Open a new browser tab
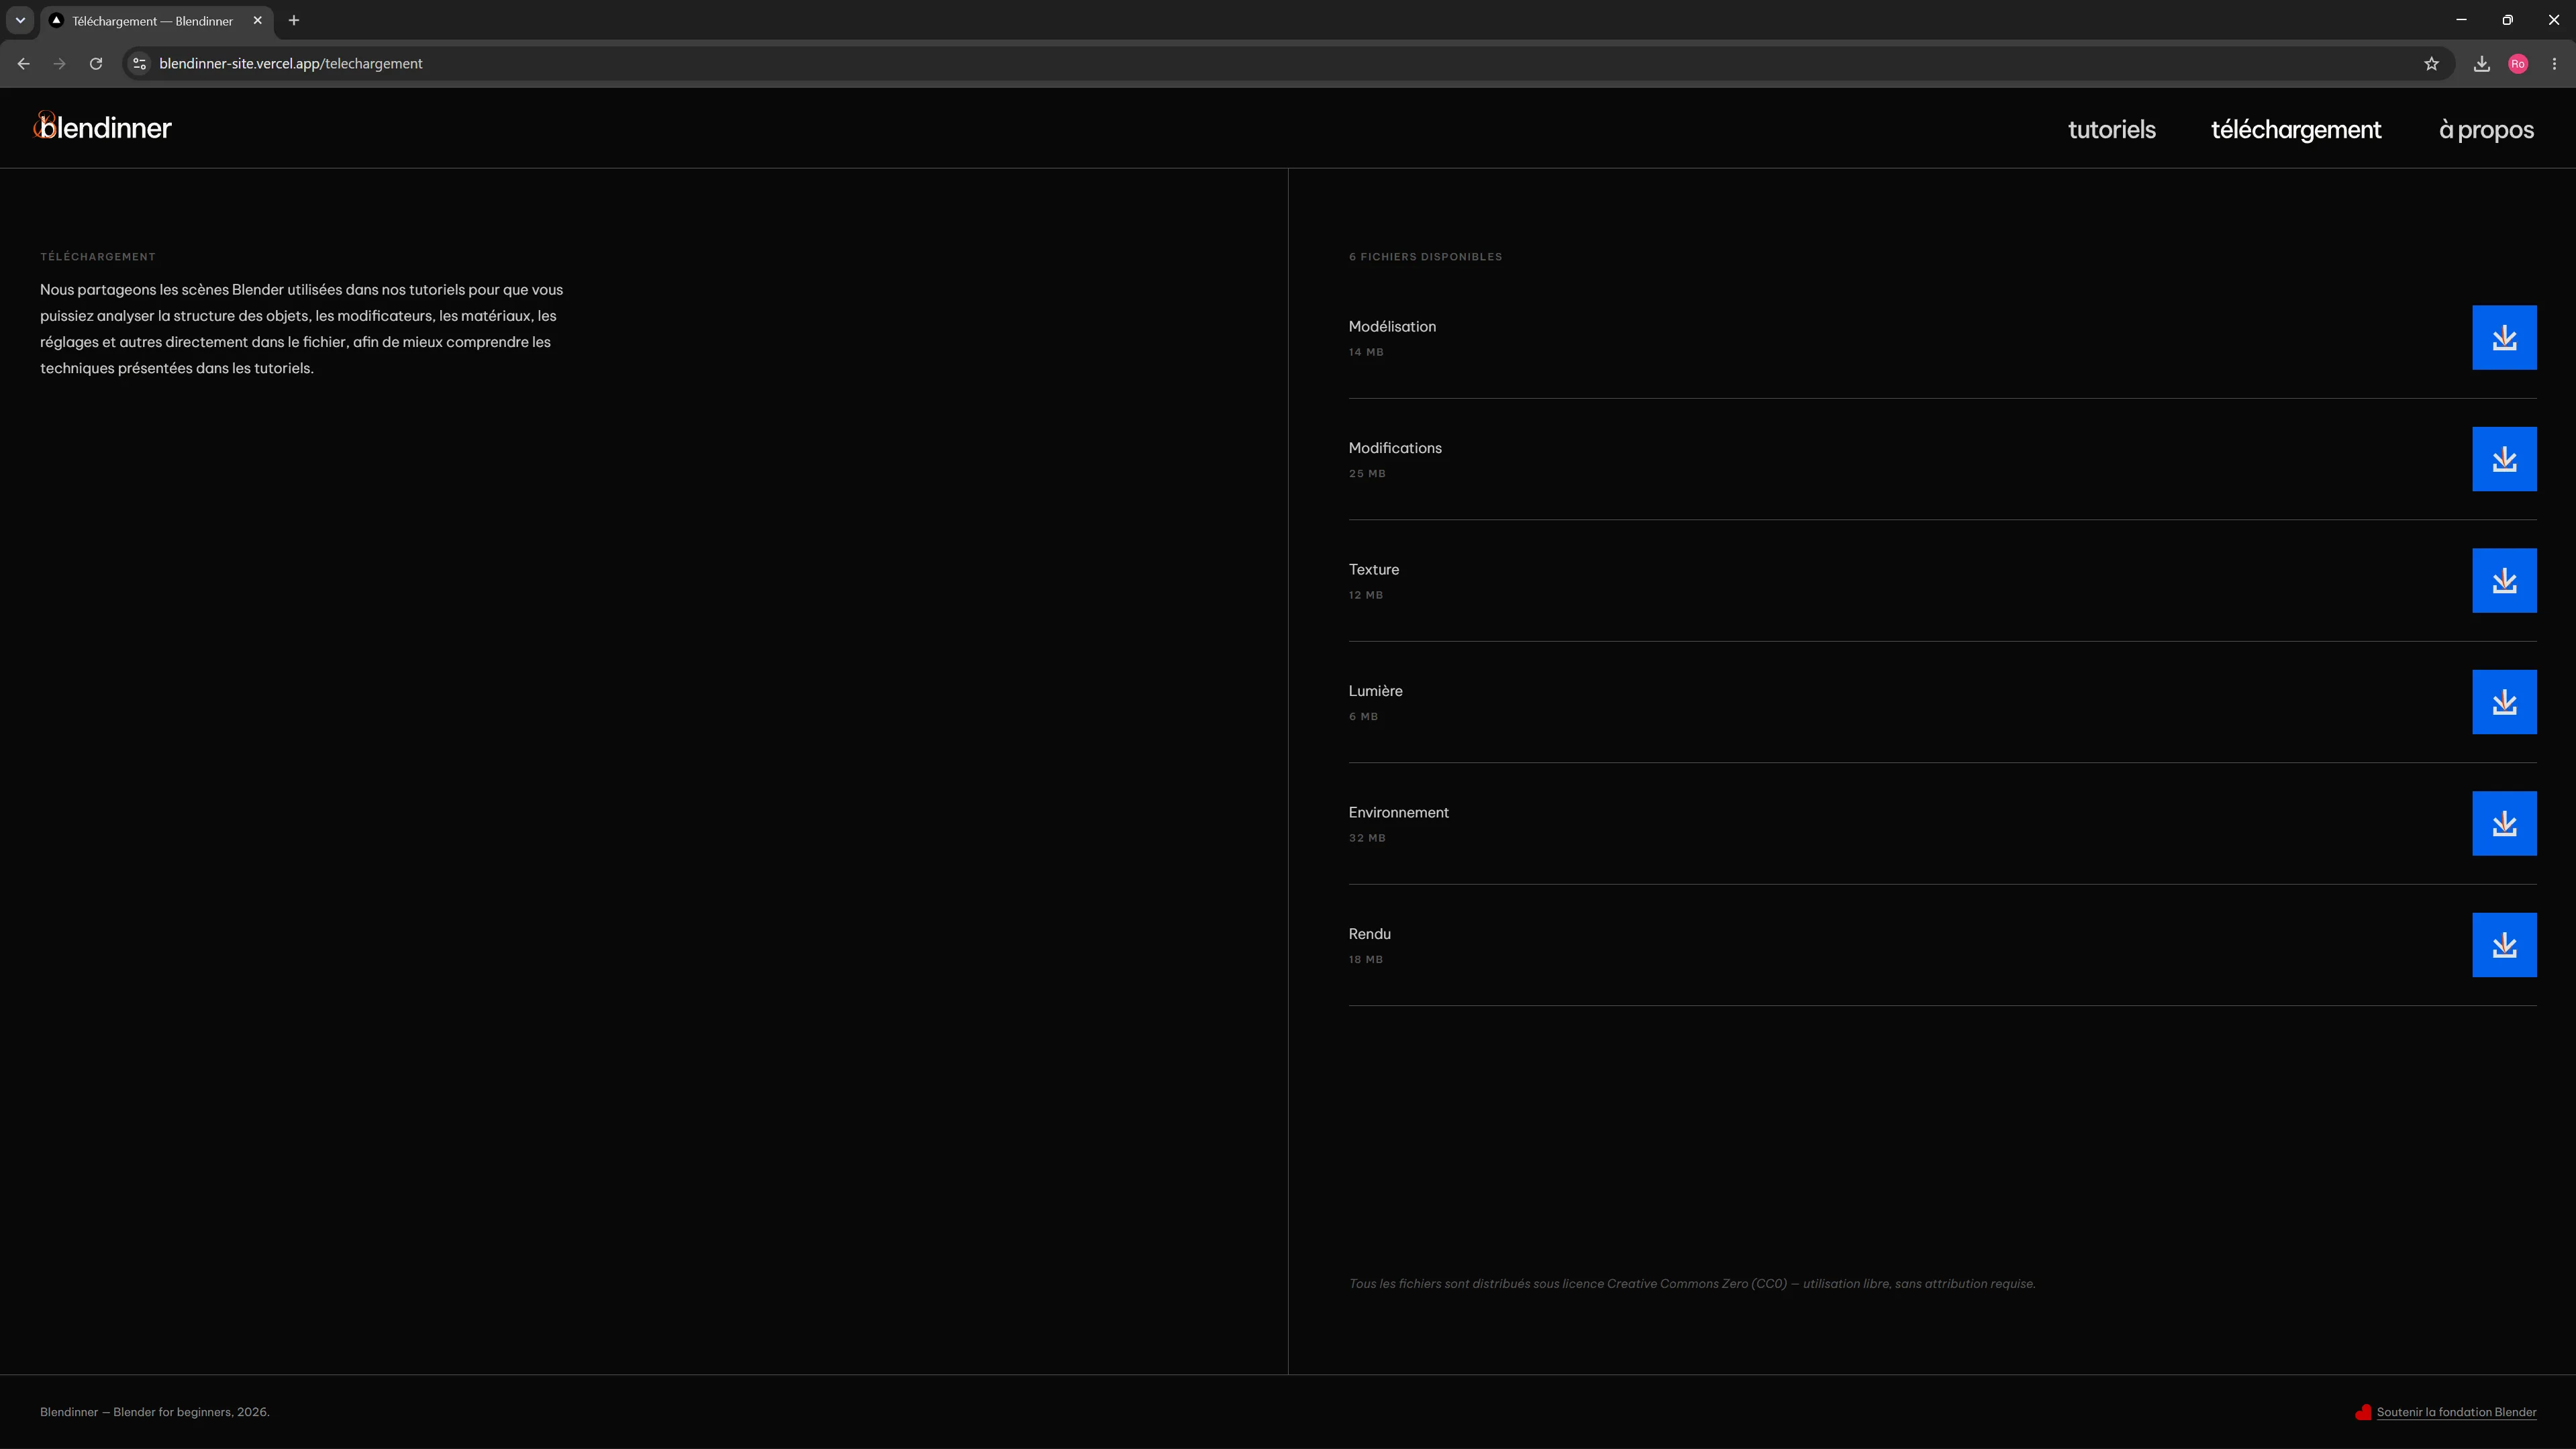Screen dimensions: 2576x1449 [x=294, y=20]
